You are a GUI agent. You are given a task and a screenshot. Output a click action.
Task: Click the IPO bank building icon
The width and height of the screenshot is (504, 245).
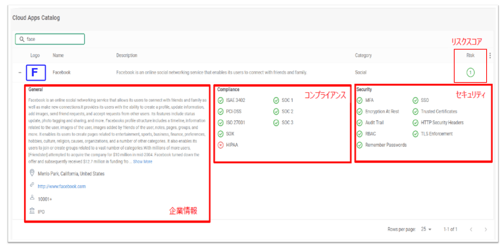pyautogui.click(x=32, y=211)
